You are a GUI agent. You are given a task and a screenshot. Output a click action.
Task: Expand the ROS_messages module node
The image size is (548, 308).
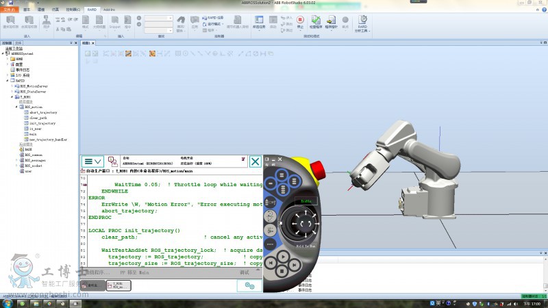pos(18,160)
